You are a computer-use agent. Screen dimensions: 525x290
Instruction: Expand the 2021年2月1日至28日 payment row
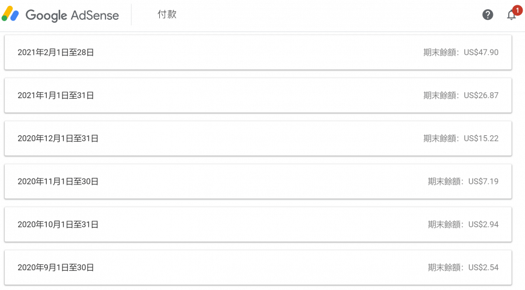(x=258, y=53)
